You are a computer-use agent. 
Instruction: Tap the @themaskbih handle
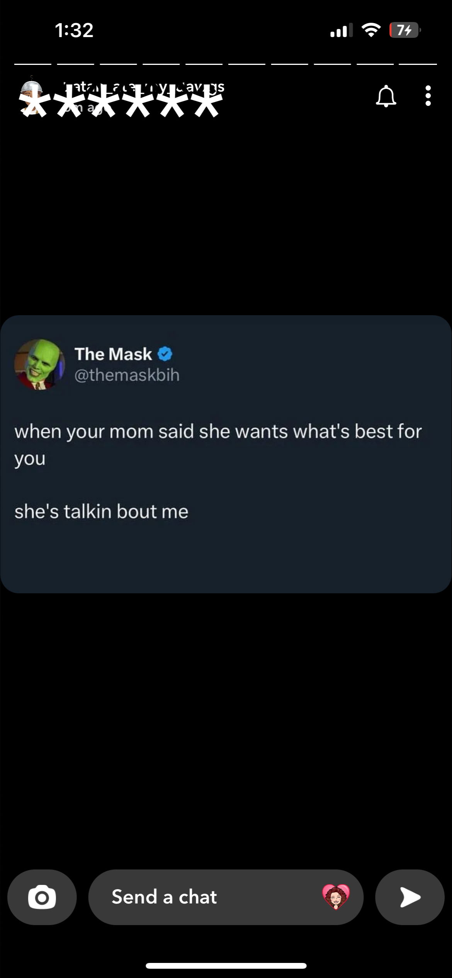coord(127,375)
